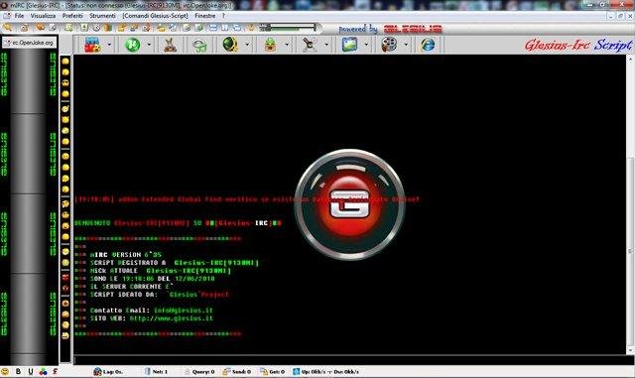Screen dimensions: 635x378
Task: Open the Visualizza menu
Action: (x=43, y=16)
